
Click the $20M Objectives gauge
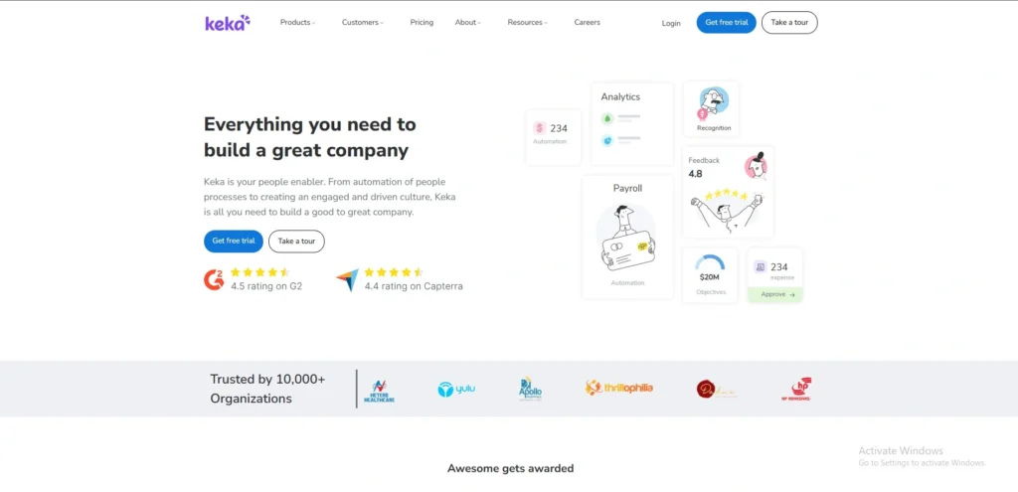pos(710,262)
